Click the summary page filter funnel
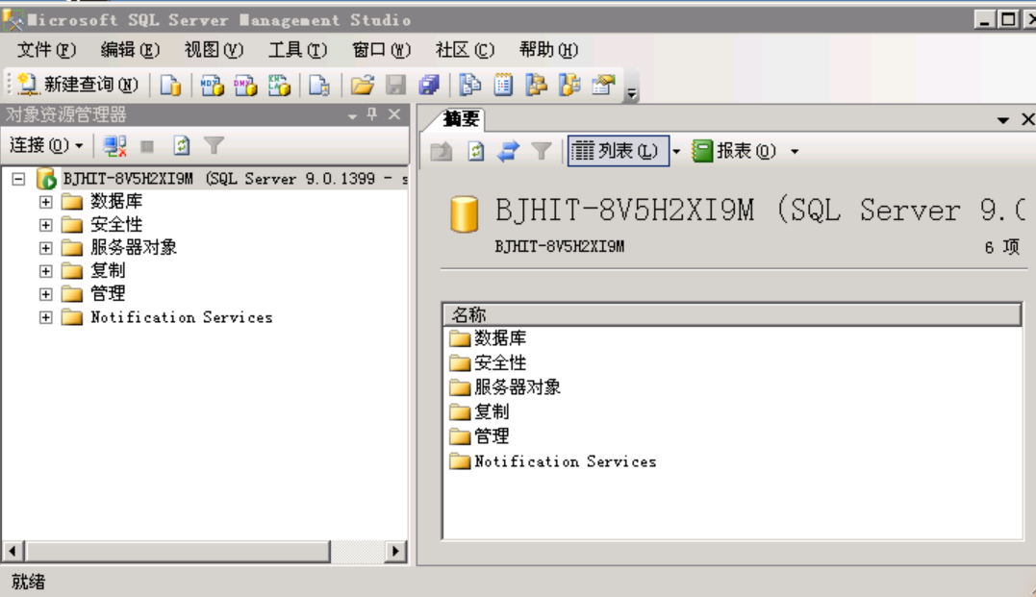The image size is (1036, 597). 542,151
